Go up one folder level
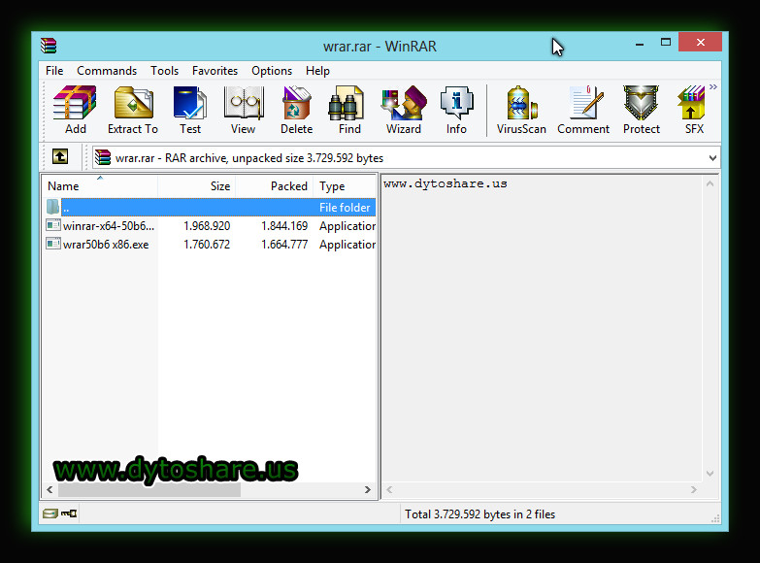760x563 pixels. point(60,156)
